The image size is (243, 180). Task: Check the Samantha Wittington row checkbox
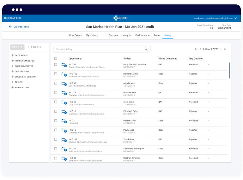point(56,149)
